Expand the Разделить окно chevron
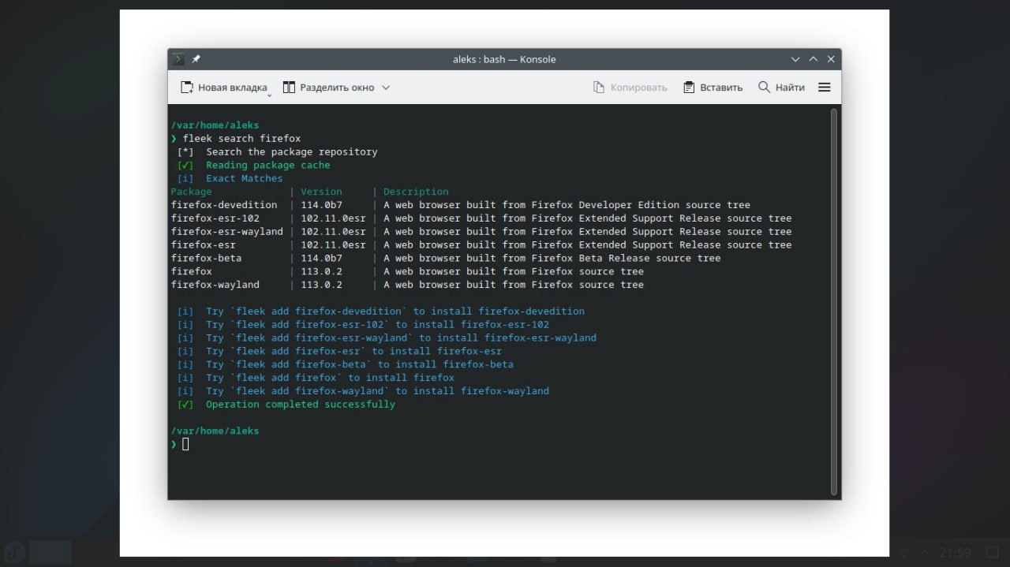1010x567 pixels. (386, 88)
